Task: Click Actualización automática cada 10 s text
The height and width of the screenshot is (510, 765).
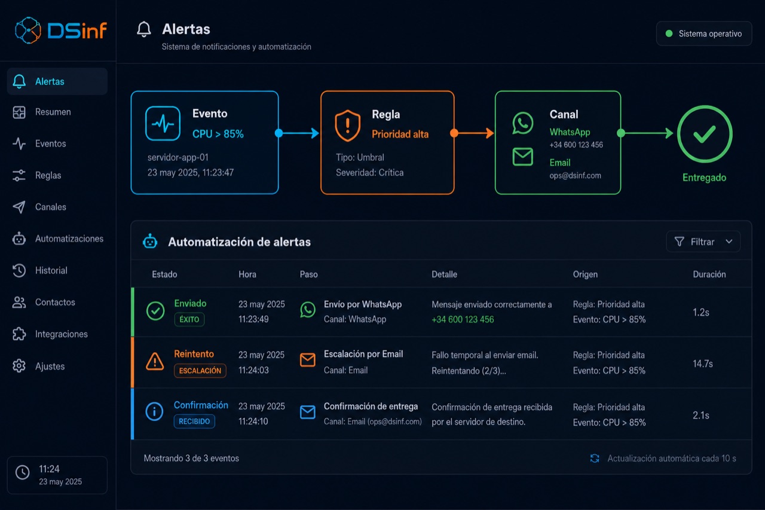Action: tap(672, 459)
